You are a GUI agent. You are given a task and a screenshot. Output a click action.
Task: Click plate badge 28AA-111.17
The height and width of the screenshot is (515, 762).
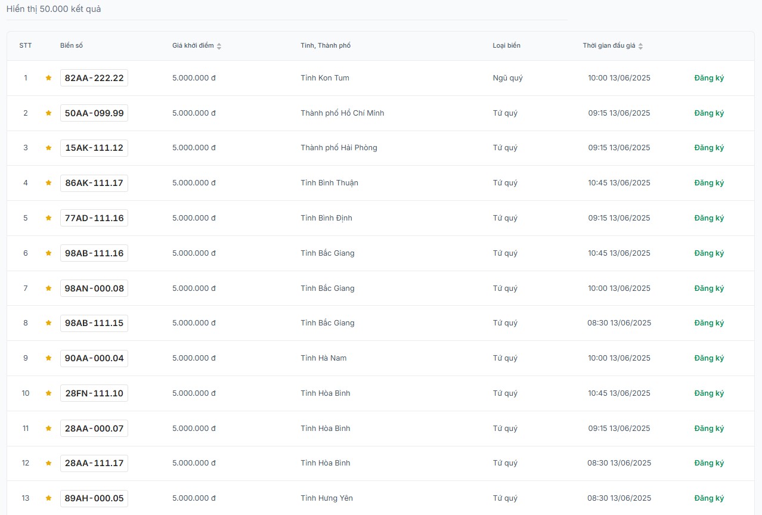pyautogui.click(x=94, y=463)
